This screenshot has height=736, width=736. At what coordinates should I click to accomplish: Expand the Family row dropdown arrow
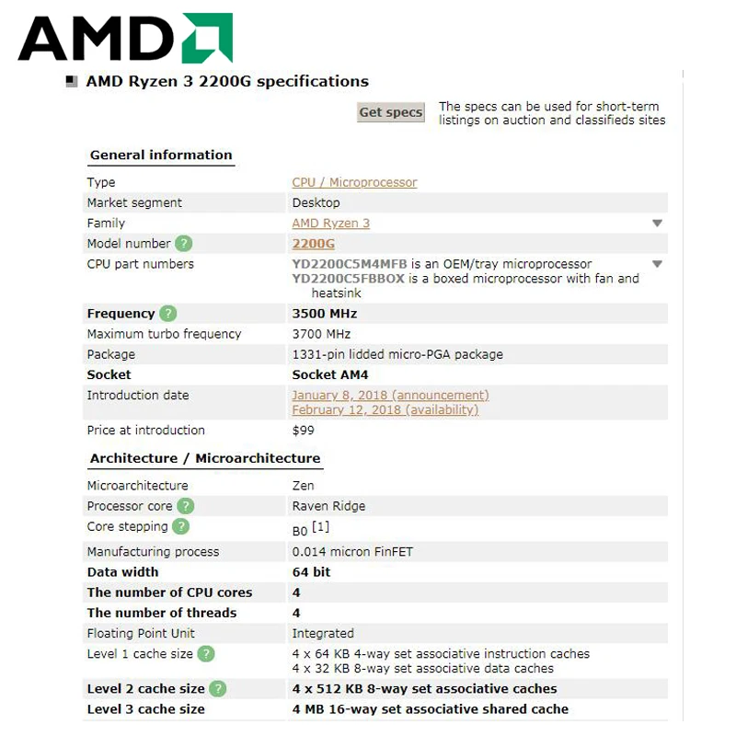point(657,224)
